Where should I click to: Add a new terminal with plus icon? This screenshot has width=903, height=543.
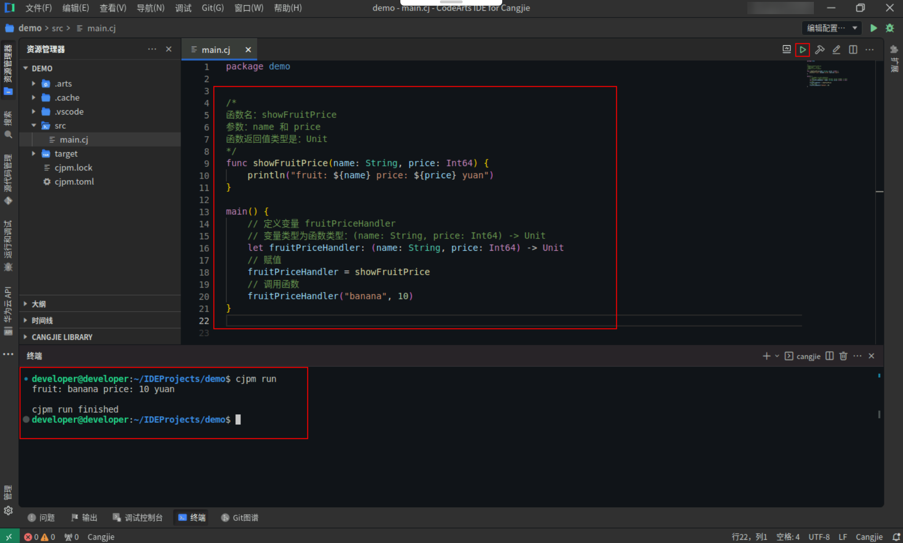pos(766,356)
